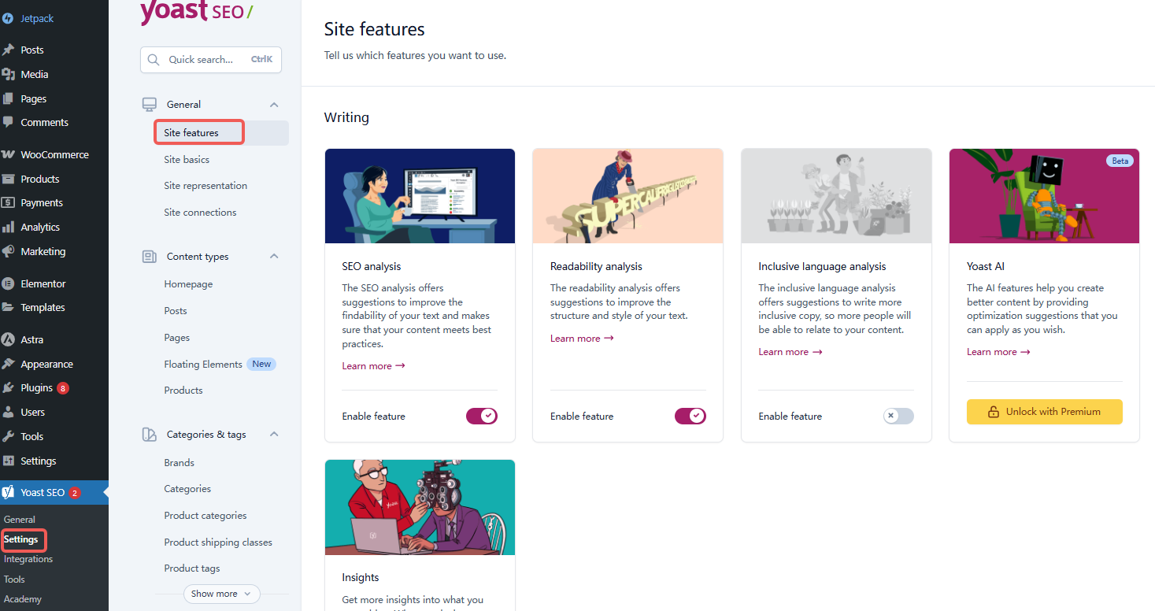
Task: Click the Yoast SEO icon in the admin menu
Action: click(8, 493)
